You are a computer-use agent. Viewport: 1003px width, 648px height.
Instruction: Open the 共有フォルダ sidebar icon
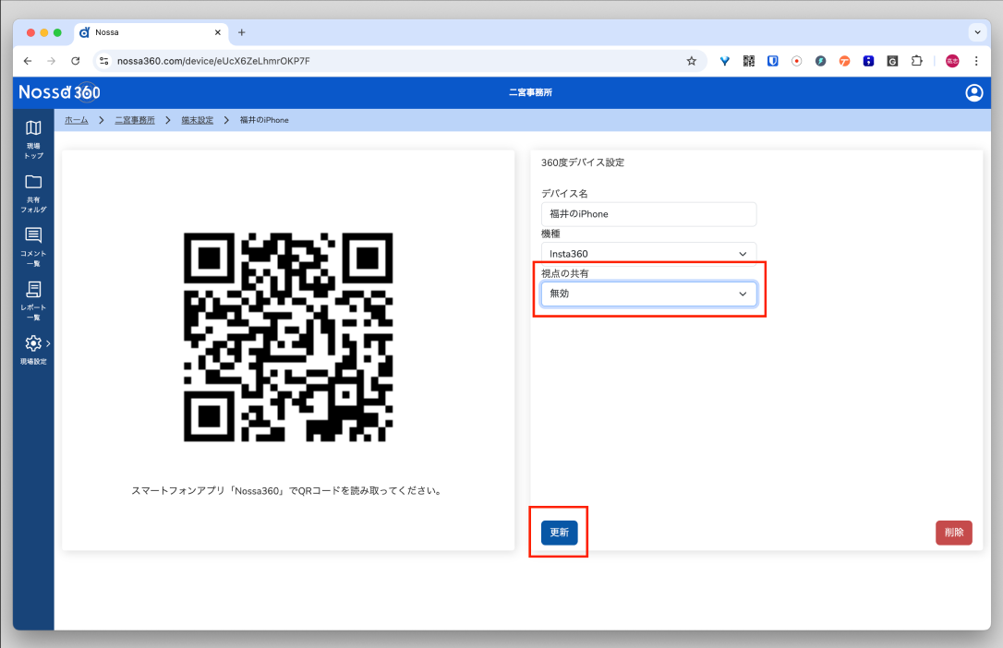[x=33, y=193]
